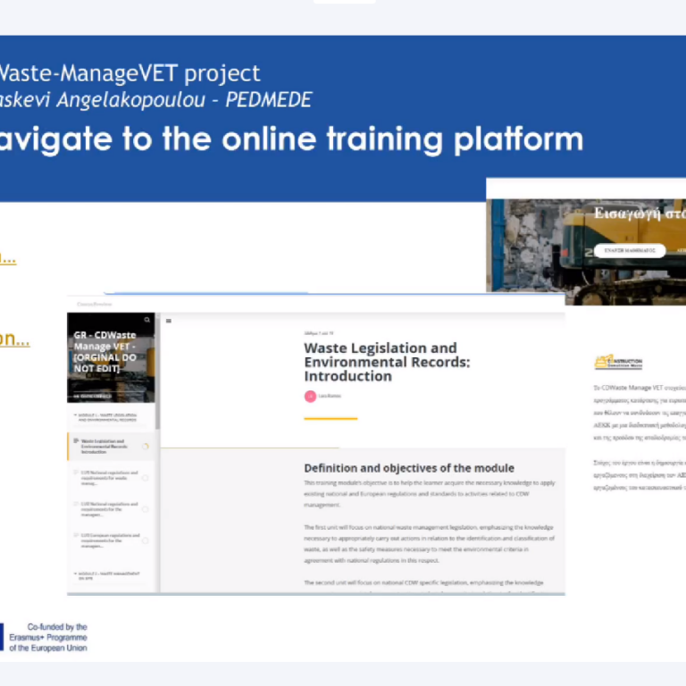Select Waste Legislation Introduction lesson in sidebar
Viewport: 686px width, 686px height.
[x=105, y=445]
